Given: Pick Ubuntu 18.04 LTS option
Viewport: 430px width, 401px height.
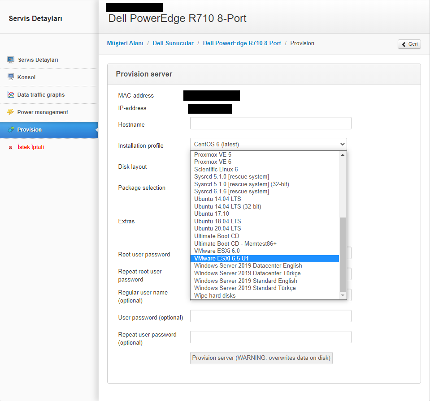Looking at the screenshot, I should 265,221.
